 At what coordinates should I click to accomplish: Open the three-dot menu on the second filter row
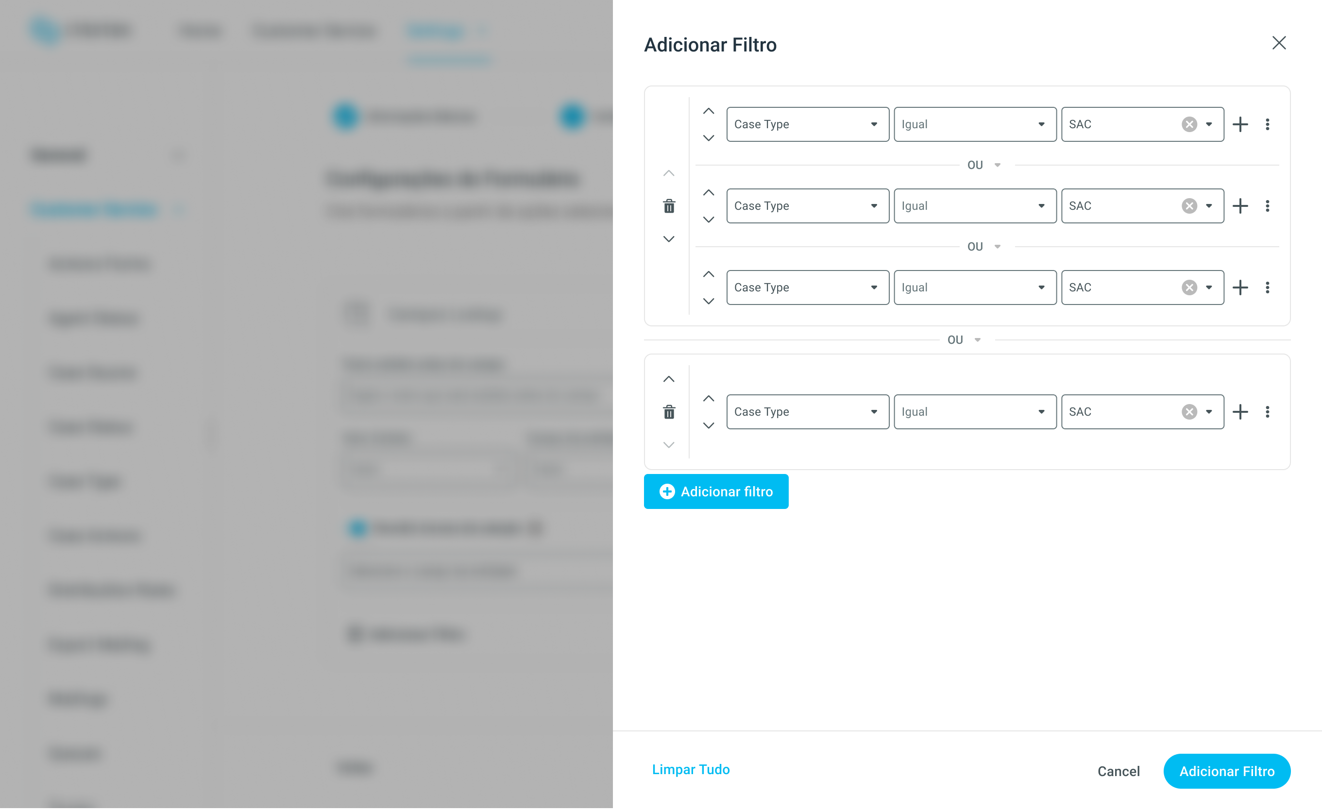click(1268, 206)
